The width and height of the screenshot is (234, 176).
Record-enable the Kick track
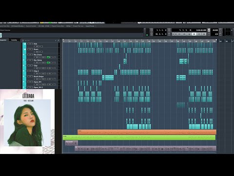tap(35, 46)
